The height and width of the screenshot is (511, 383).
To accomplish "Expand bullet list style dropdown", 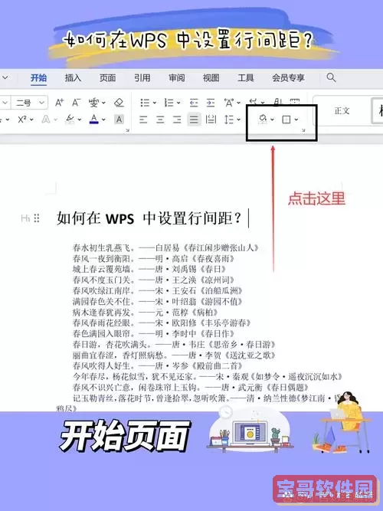I will click(155, 103).
